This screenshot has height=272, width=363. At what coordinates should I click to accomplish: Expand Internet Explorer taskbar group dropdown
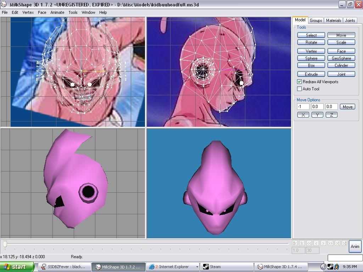tap(197, 267)
